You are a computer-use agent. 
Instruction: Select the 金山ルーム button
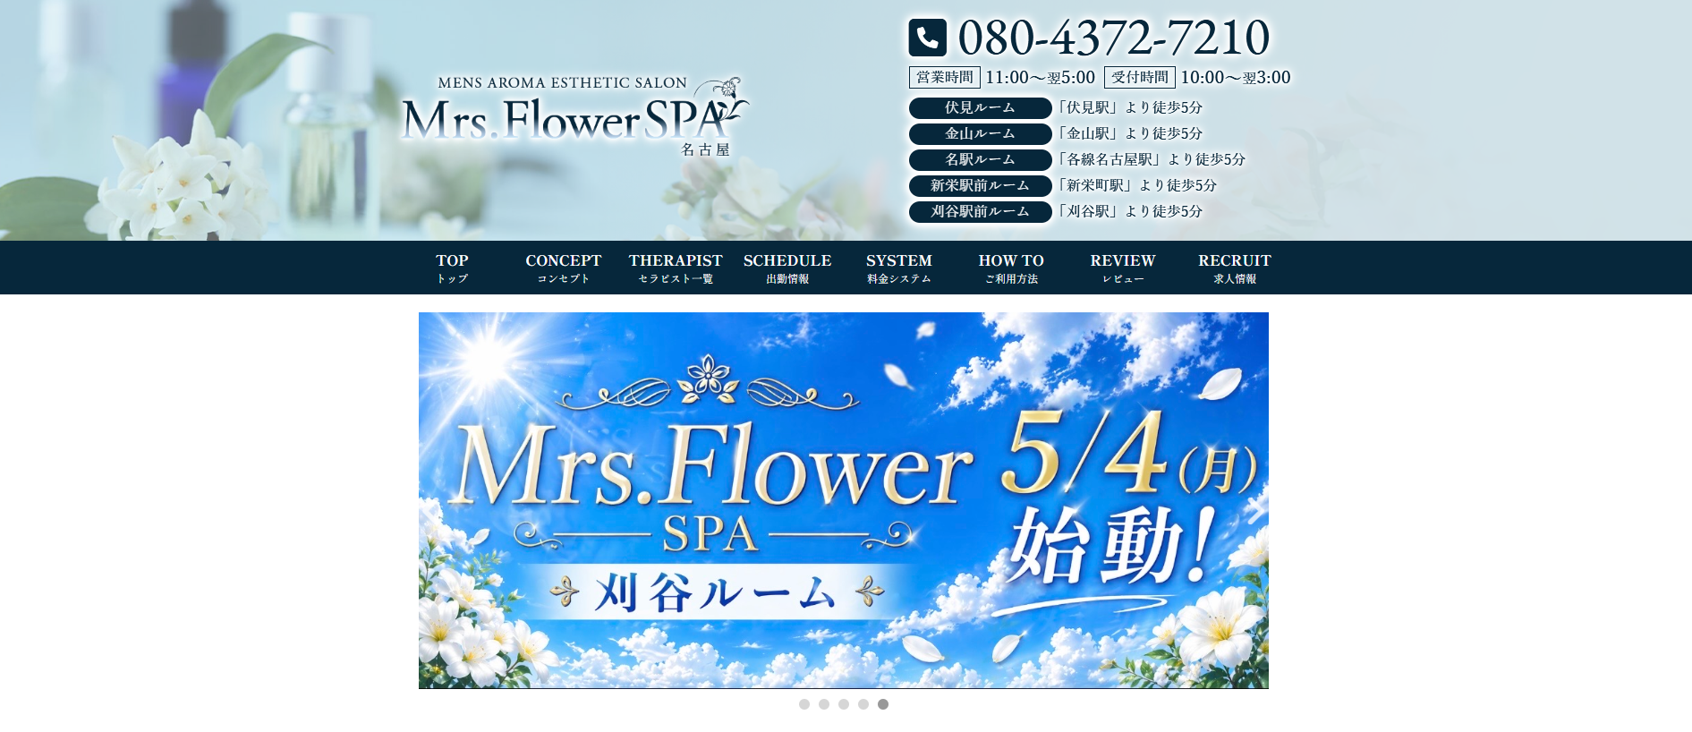(x=980, y=133)
